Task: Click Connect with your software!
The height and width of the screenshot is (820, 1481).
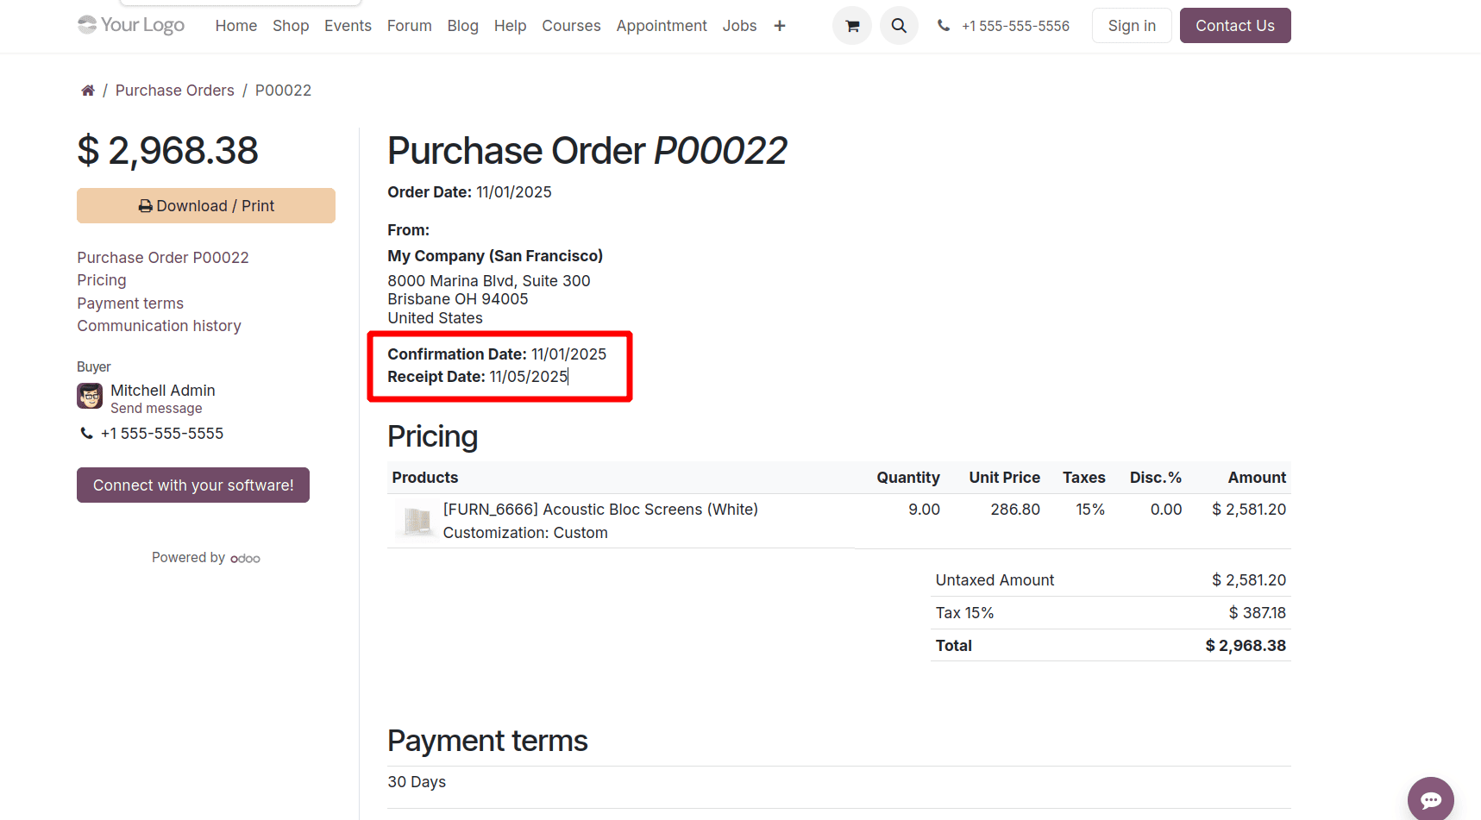Action: point(192,485)
